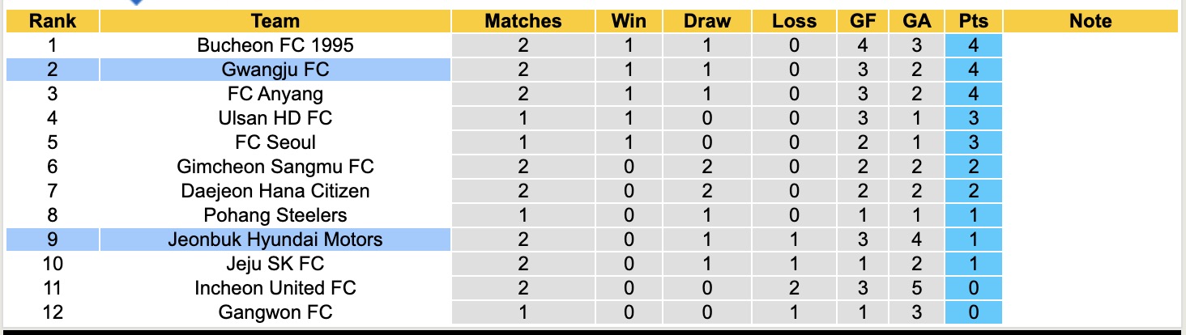
Task: Open highlighted Jeonbuk Hyundai Motors team
Action: [x=275, y=240]
